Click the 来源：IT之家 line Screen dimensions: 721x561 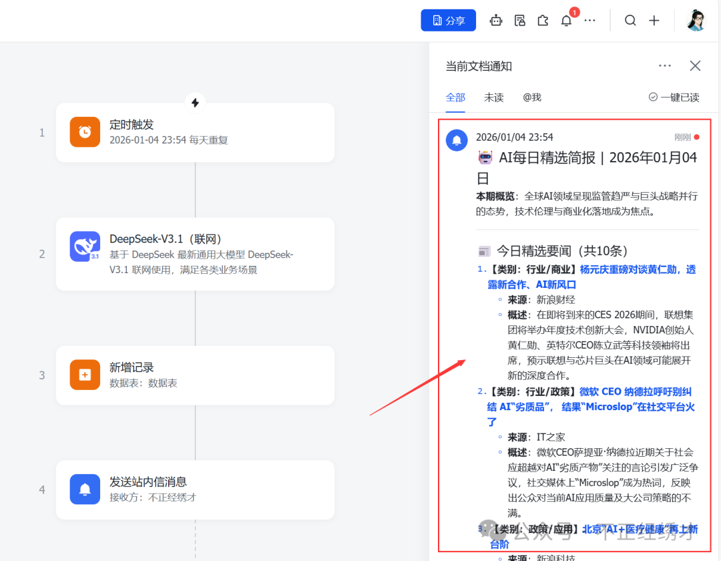point(536,437)
